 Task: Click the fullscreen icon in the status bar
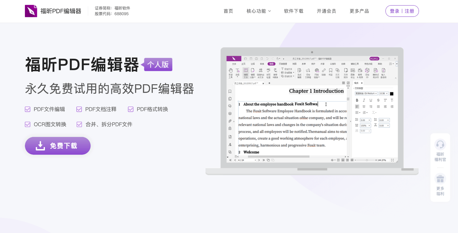tap(392, 160)
